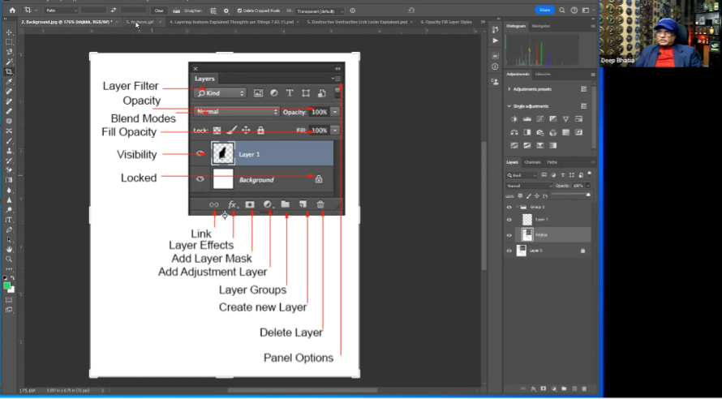Select the Rectangular Marquee tool
This screenshot has width=722, height=399.
[9, 41]
